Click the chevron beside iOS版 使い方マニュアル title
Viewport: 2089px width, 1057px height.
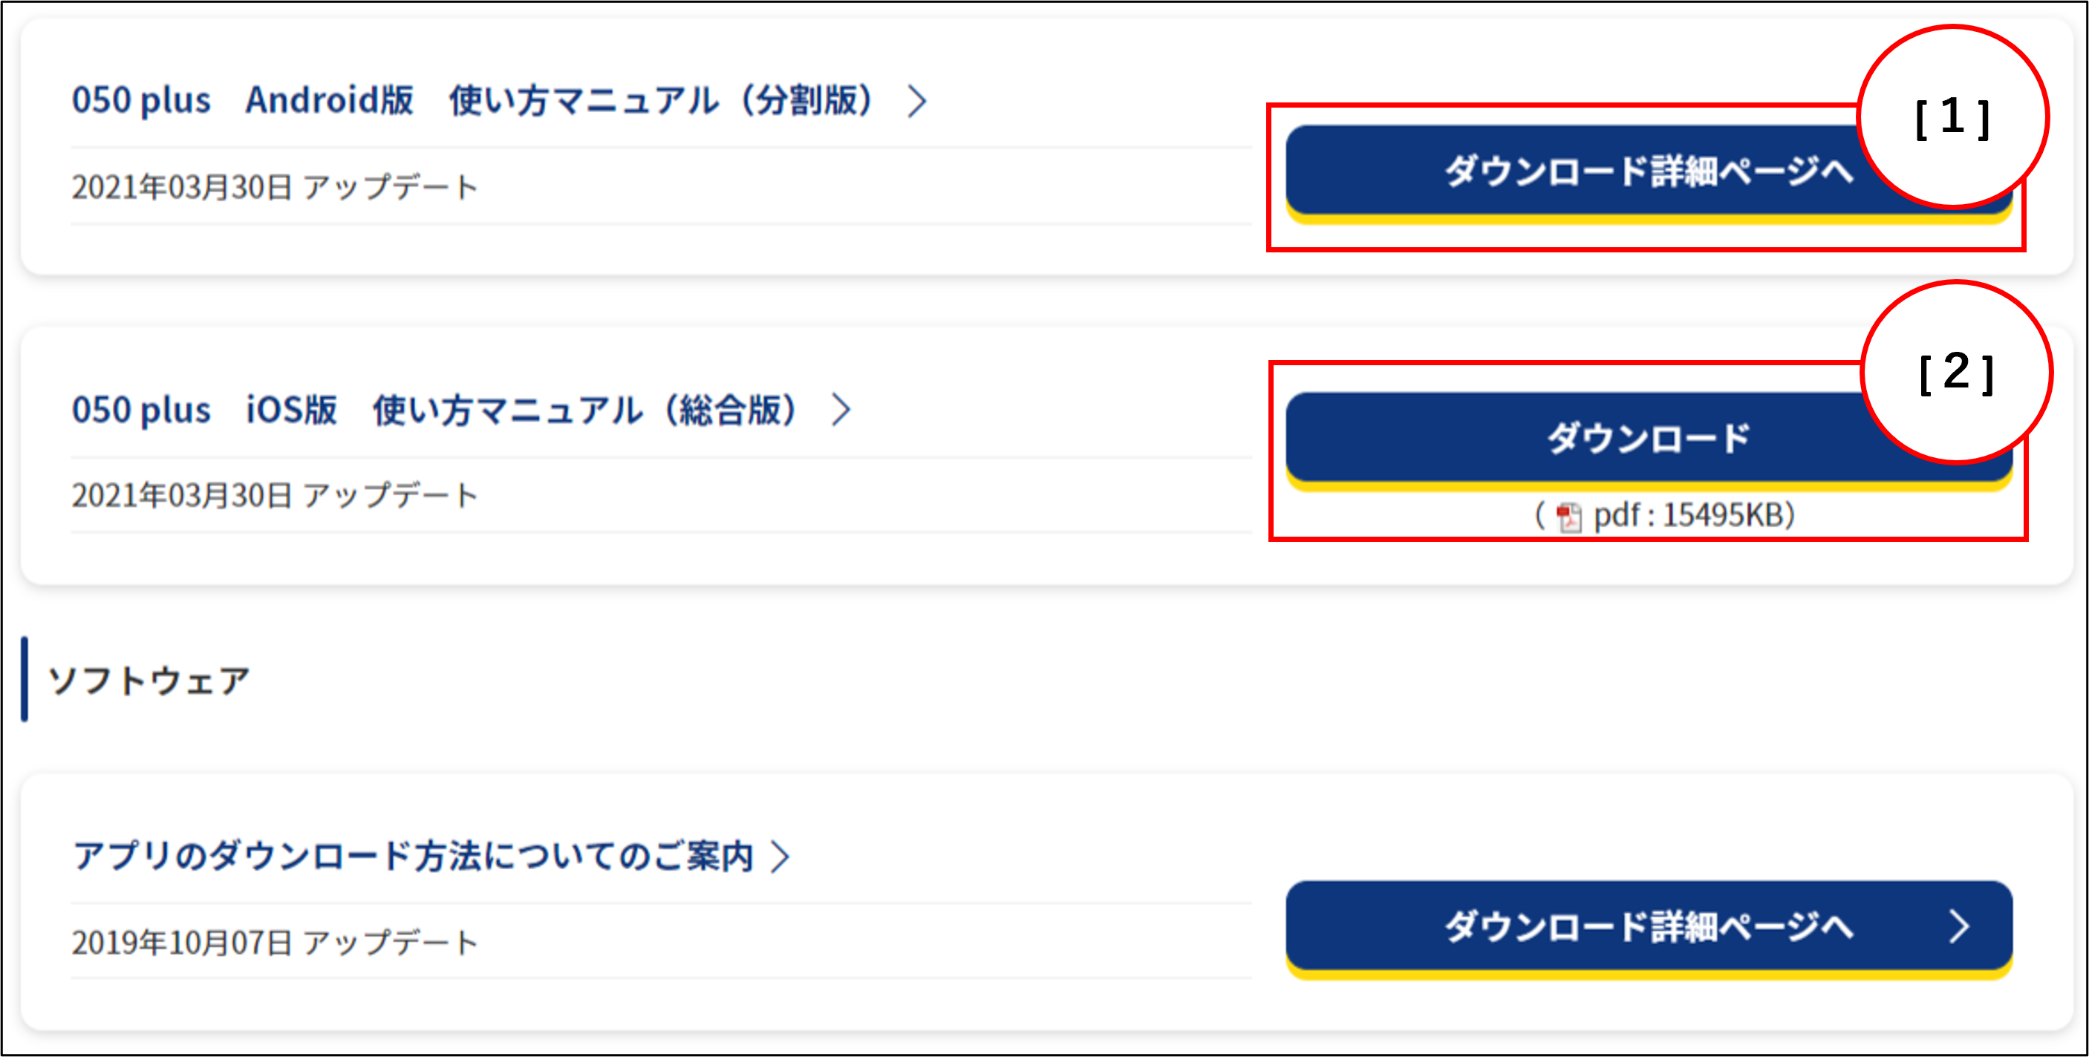point(841,410)
